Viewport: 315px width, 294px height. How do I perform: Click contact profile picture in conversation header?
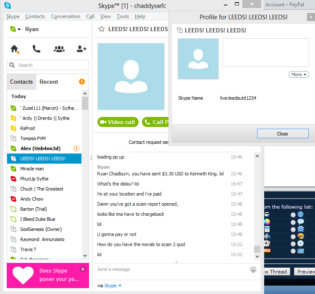131,77
